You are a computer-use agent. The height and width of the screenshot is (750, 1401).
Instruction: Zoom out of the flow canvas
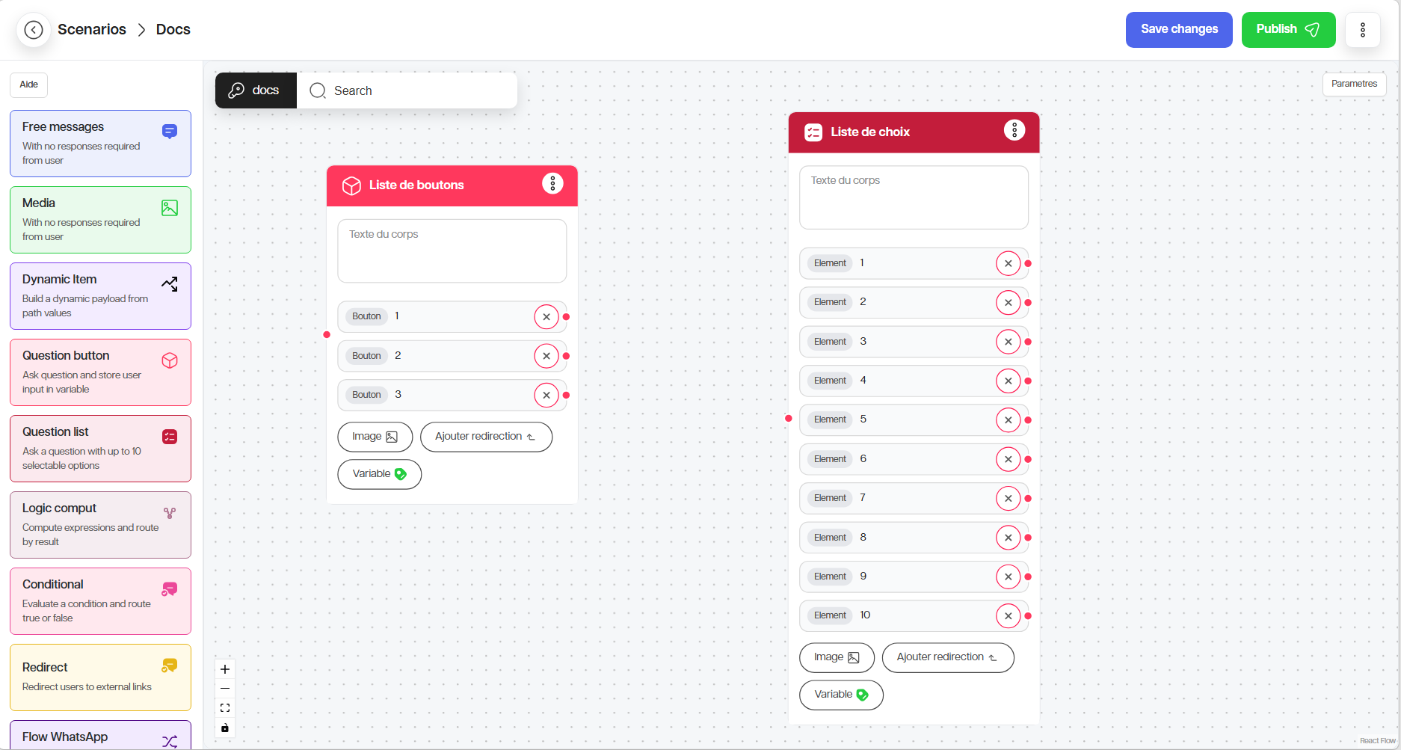[225, 689]
